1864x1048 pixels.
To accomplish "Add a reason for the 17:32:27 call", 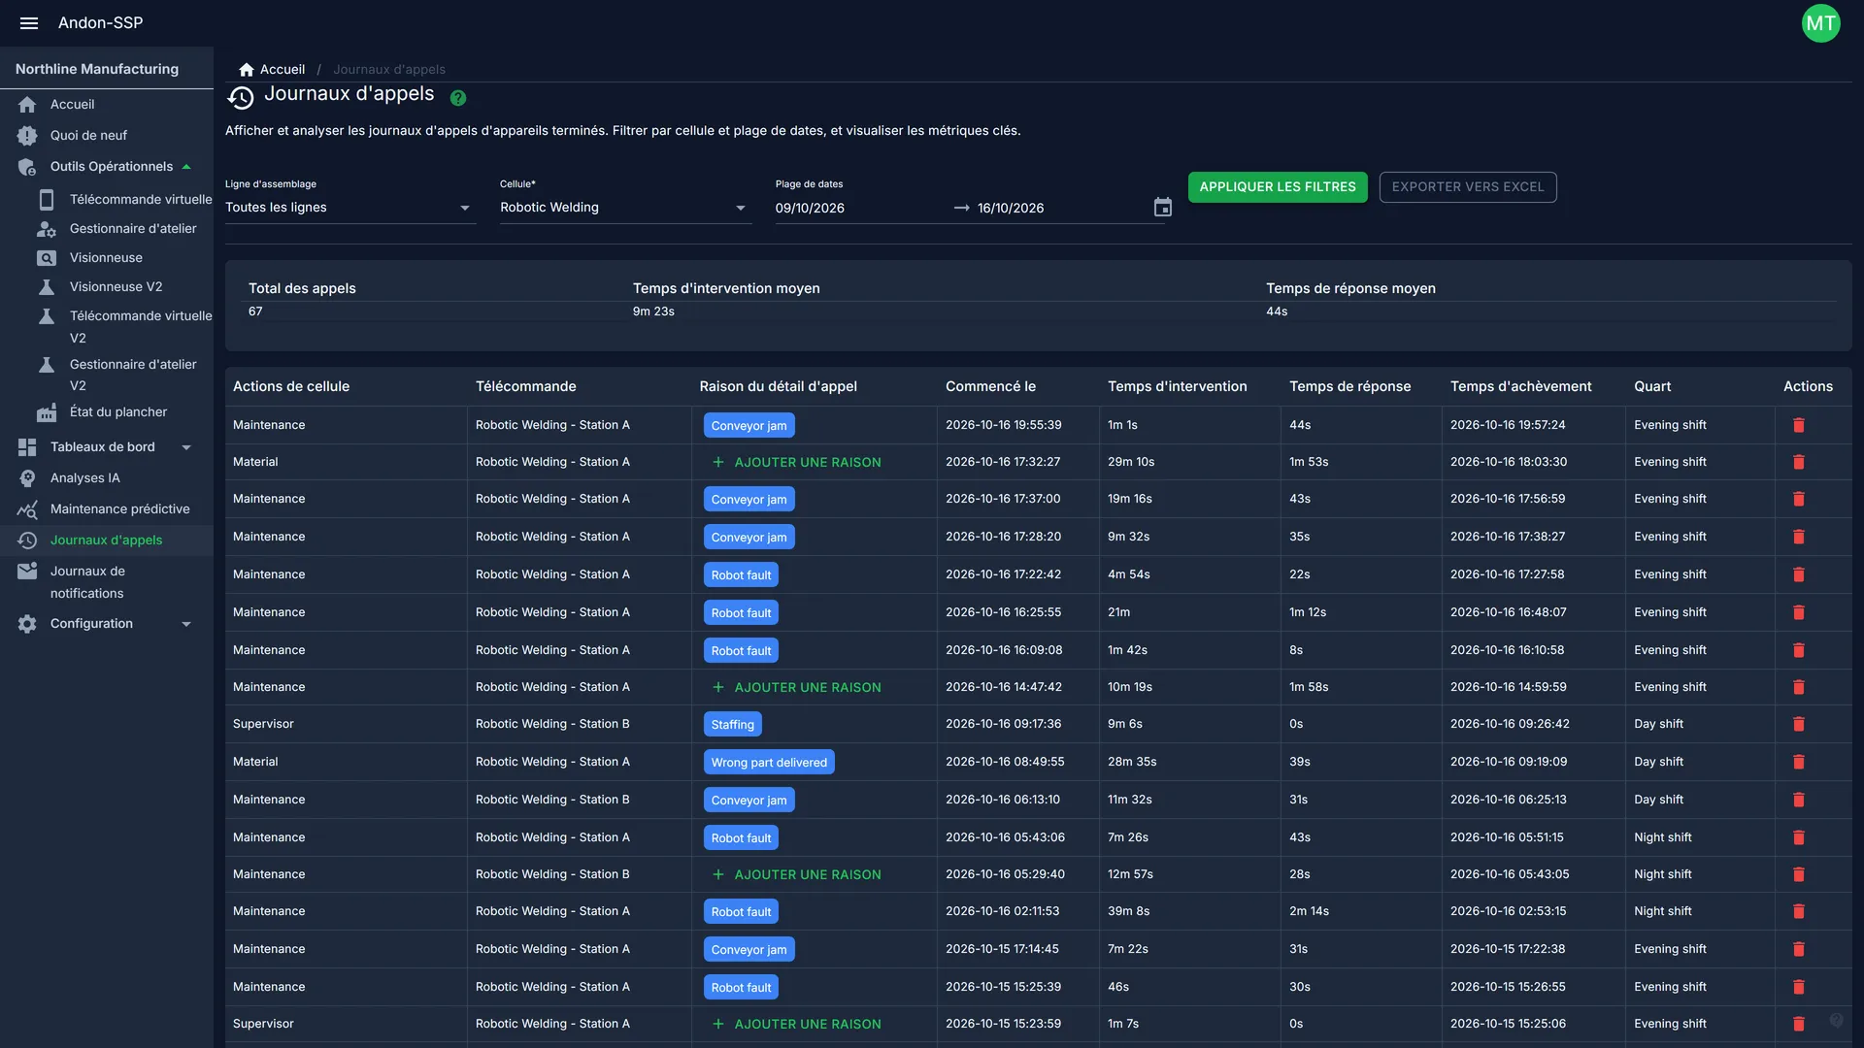I will (x=797, y=462).
